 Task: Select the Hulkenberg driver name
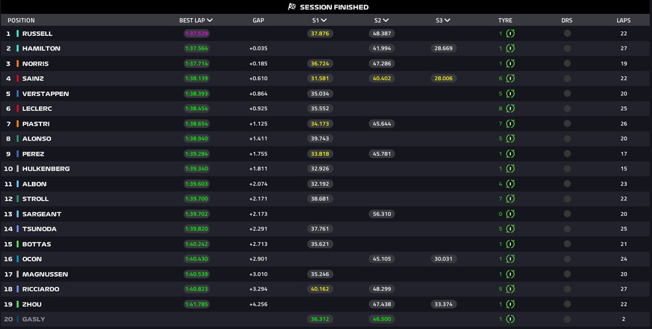pyautogui.click(x=46, y=168)
